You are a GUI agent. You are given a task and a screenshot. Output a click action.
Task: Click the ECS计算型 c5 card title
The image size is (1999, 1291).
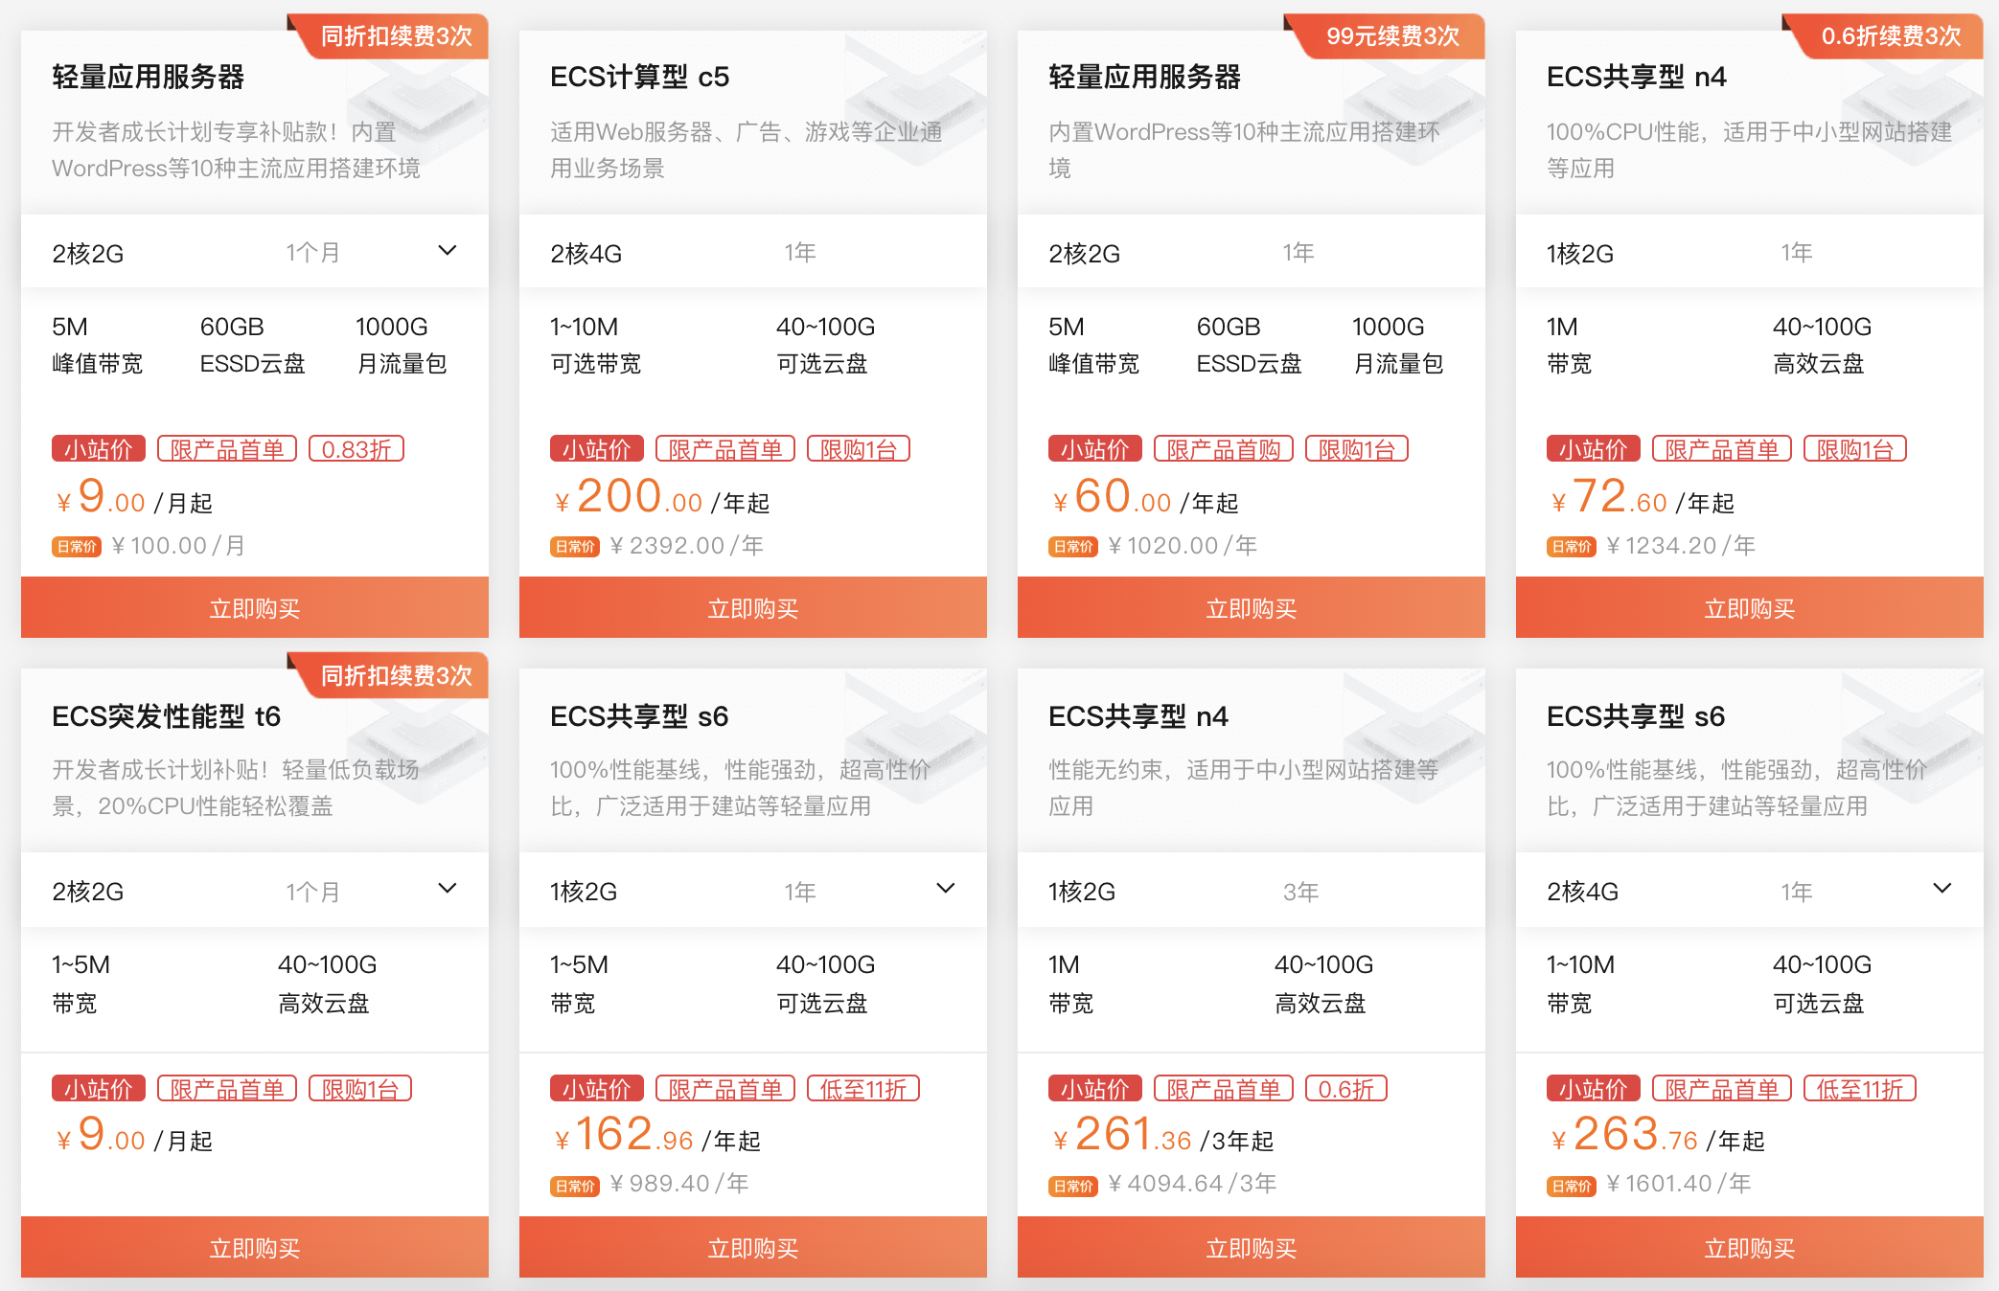pyautogui.click(x=639, y=78)
